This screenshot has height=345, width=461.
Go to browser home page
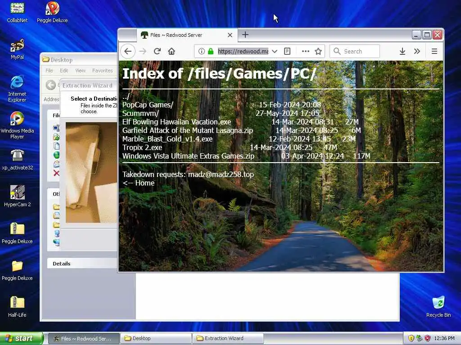pos(172,51)
